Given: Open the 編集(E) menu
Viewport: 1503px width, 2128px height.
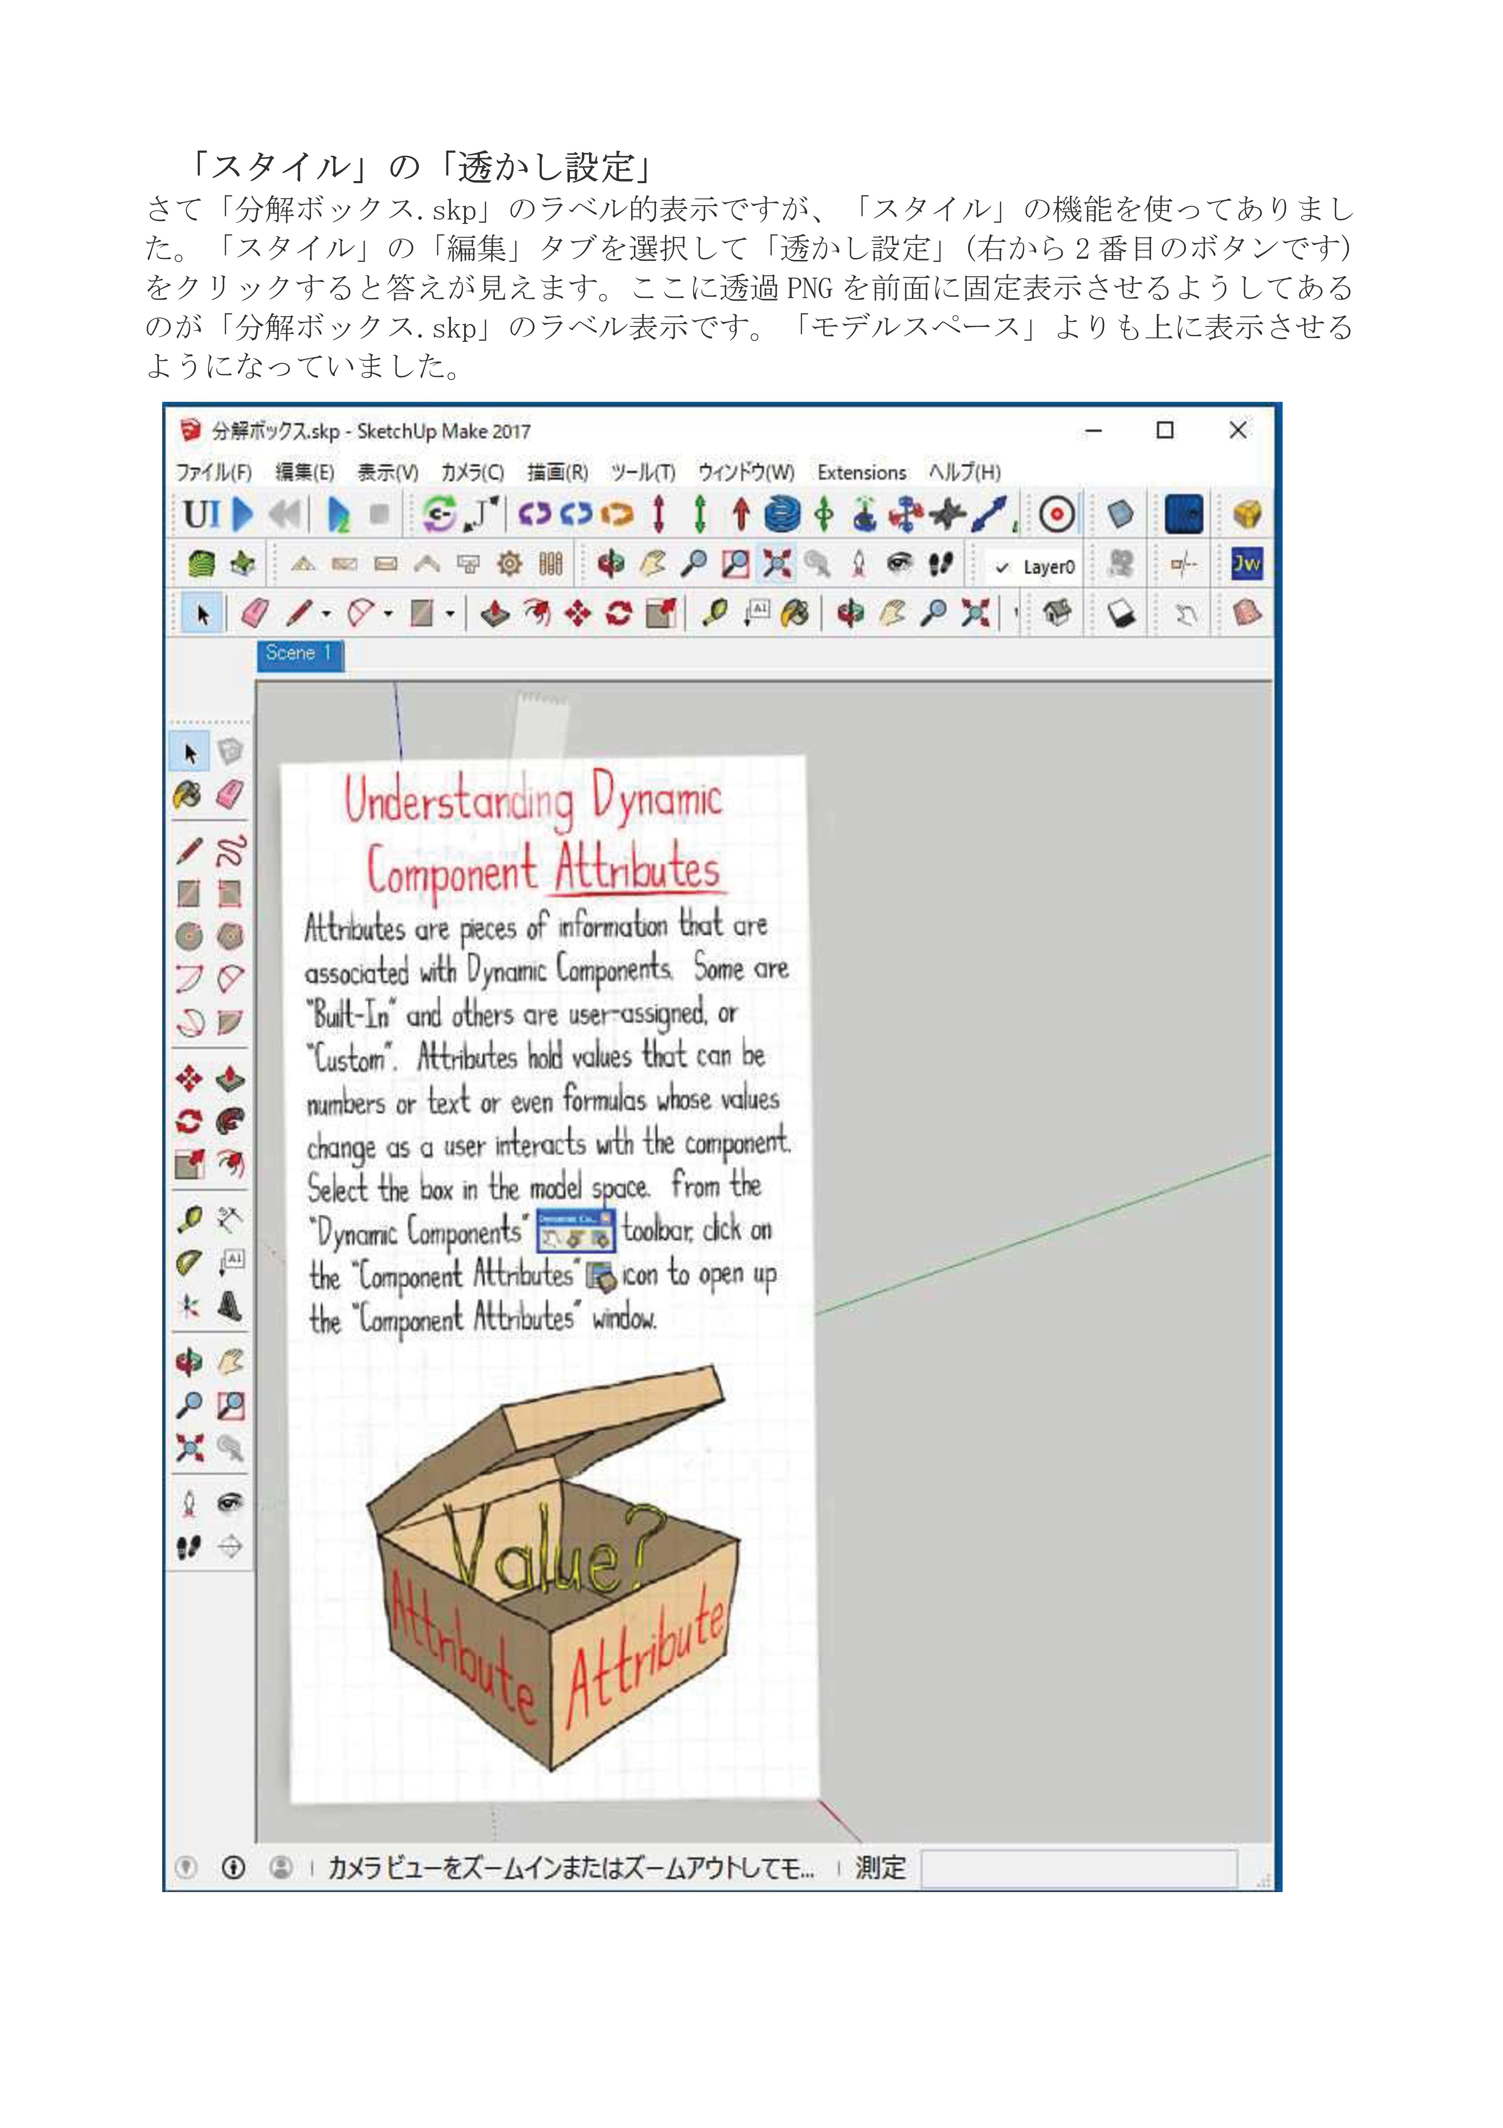Looking at the screenshot, I should [305, 473].
